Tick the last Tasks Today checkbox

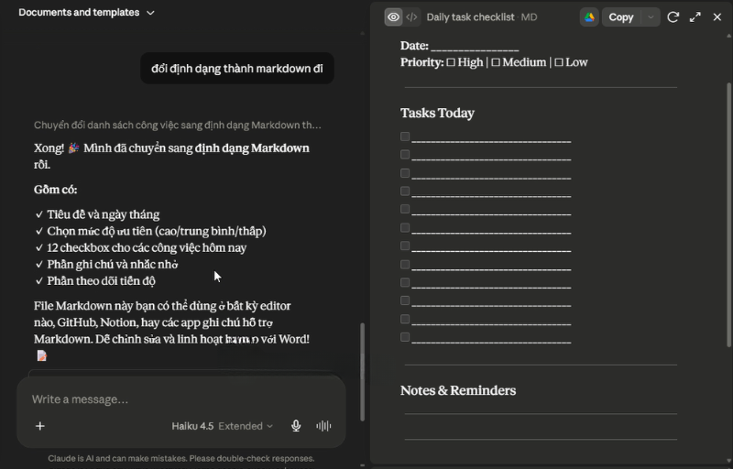[405, 337]
